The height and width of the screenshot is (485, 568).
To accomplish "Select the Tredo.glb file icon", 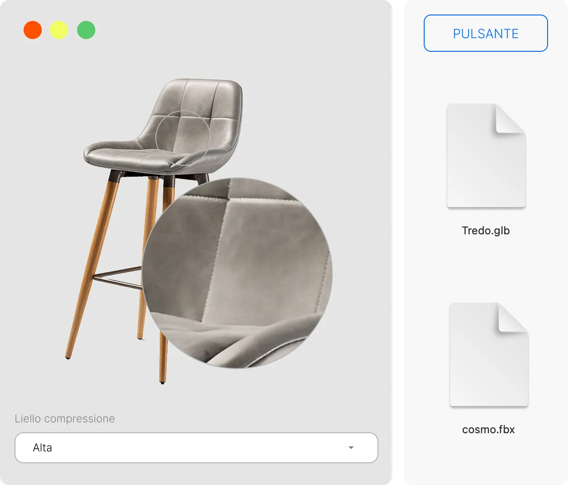I will [x=486, y=156].
